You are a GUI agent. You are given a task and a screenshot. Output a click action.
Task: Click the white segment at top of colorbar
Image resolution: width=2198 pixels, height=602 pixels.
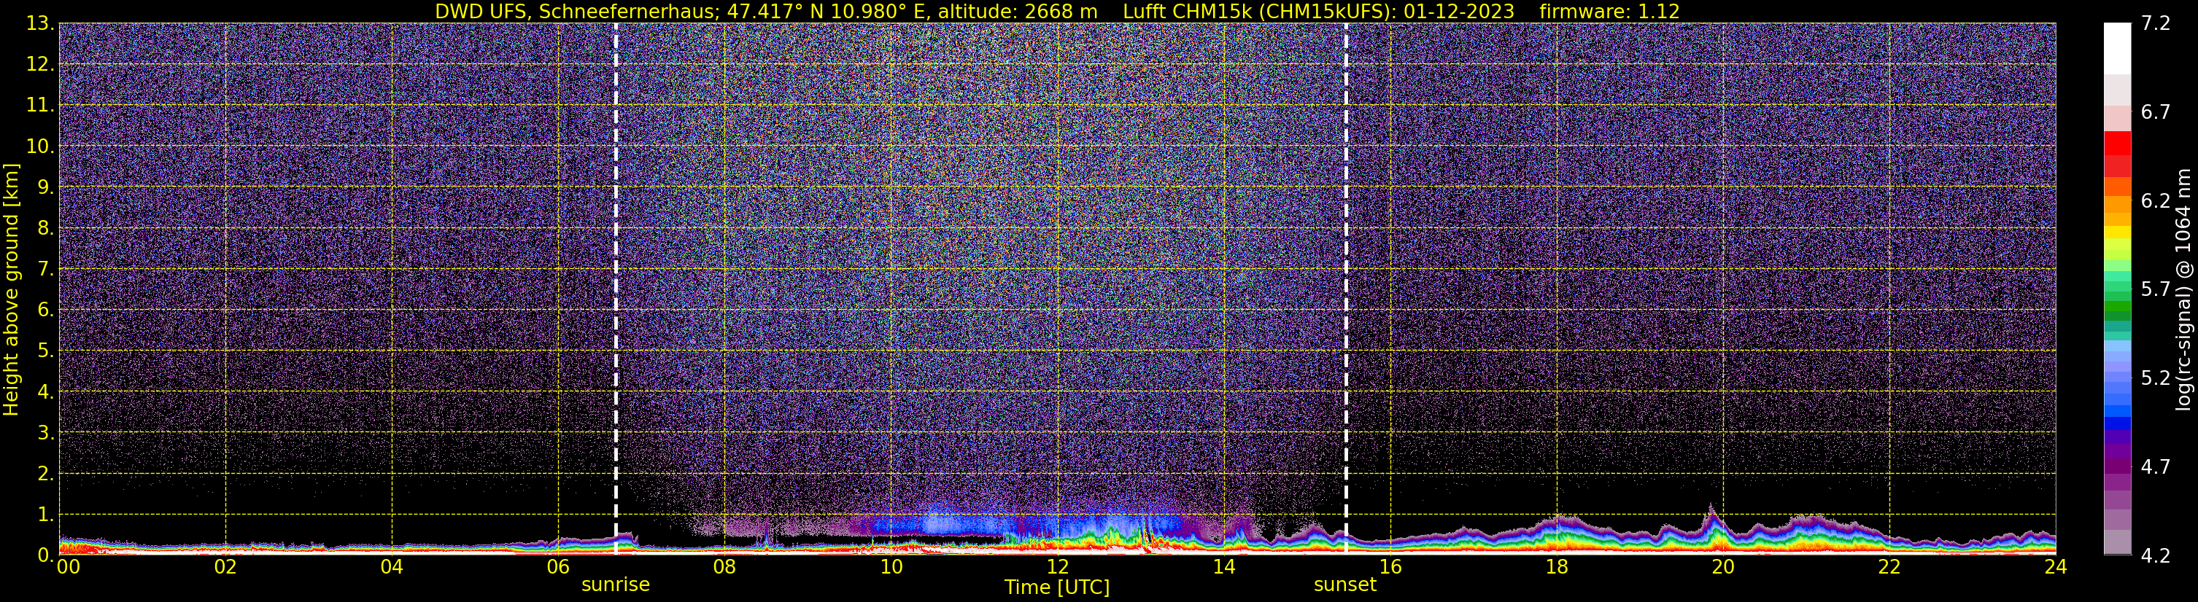[2117, 49]
